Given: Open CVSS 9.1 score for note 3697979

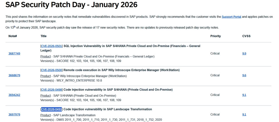Looking at the screenshot, I should coord(244,114).
